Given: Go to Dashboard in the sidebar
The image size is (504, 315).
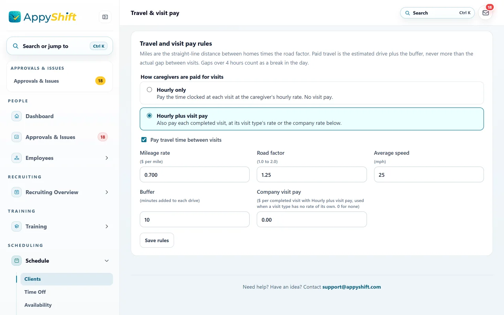Looking at the screenshot, I should tap(60, 116).
